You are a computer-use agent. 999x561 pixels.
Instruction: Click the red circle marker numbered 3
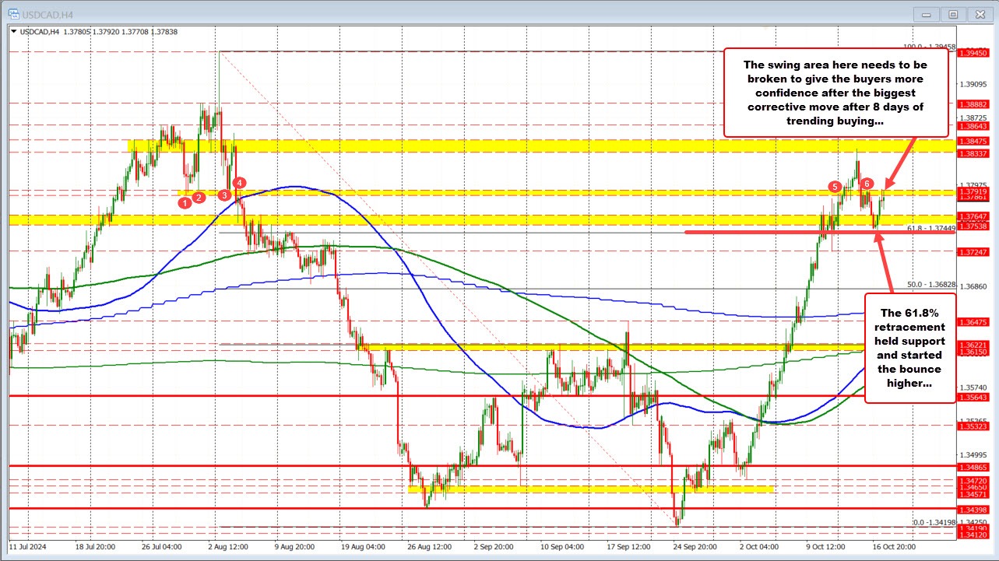point(225,195)
